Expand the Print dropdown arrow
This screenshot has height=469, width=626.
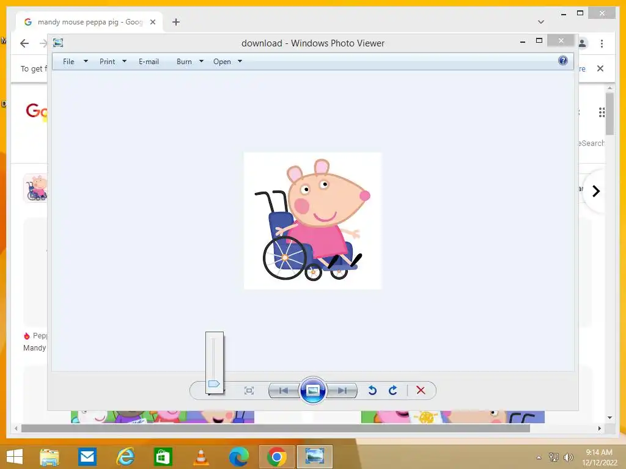coord(124,62)
